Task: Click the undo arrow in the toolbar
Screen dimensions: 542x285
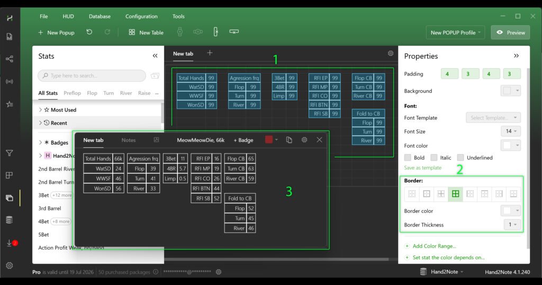Action: coord(89,32)
